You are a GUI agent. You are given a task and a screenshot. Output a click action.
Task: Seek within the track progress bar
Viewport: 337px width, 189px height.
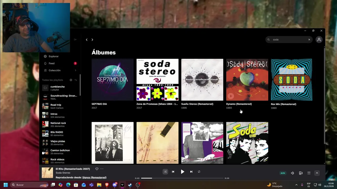tap(182, 178)
